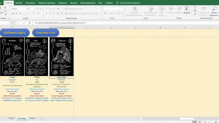Select the Format Painter brush icon
Image resolution: width=219 pixels, height=123 pixels.
[5, 14]
